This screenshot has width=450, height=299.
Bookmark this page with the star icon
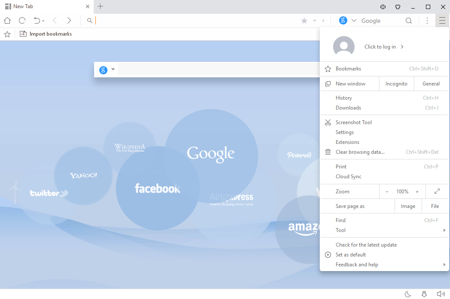tap(304, 21)
